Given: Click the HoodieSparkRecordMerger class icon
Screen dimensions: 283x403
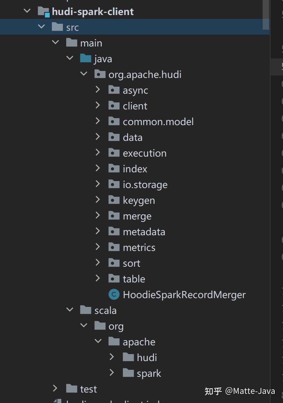Looking at the screenshot, I should tap(114, 295).
